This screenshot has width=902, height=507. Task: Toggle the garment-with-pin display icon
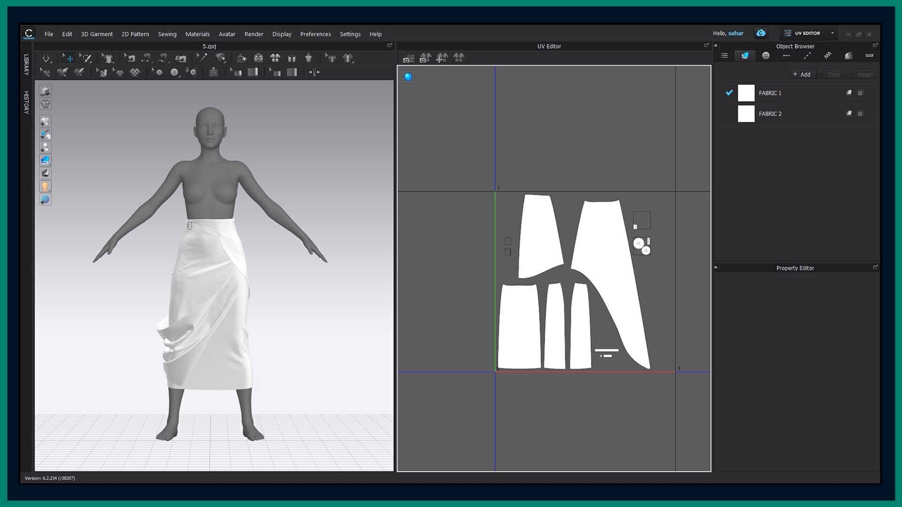pos(45,134)
